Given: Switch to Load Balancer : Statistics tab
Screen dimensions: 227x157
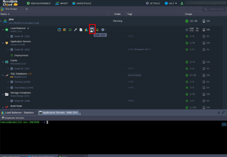Looking at the screenshot, I should click(18, 112).
